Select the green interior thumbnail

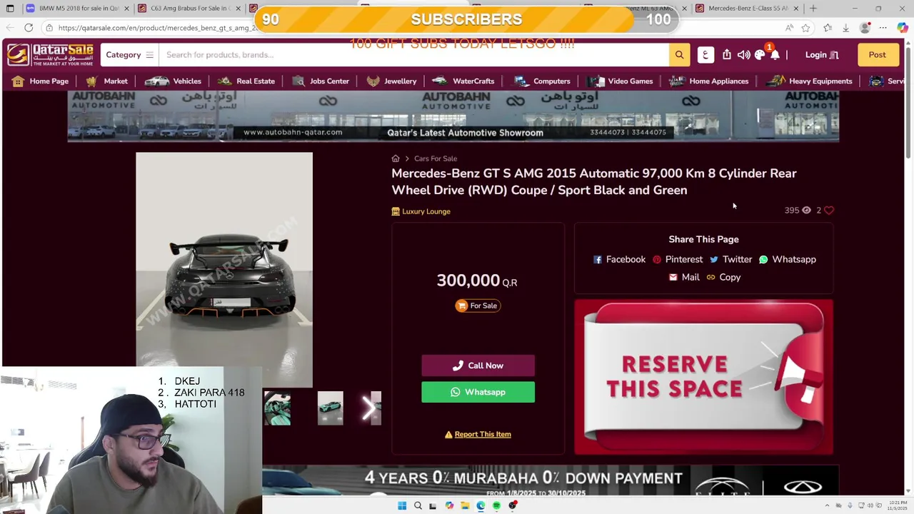[x=277, y=408]
